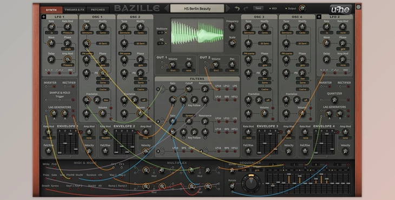
Task: Open Sequencer 1/16 time base selector
Action: pyautogui.click(x=244, y=170)
